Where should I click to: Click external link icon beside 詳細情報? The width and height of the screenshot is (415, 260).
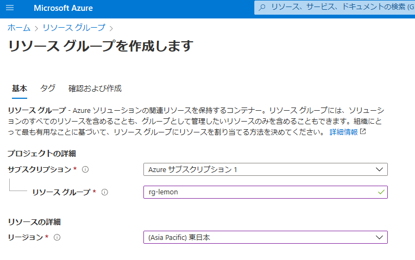click(363, 131)
